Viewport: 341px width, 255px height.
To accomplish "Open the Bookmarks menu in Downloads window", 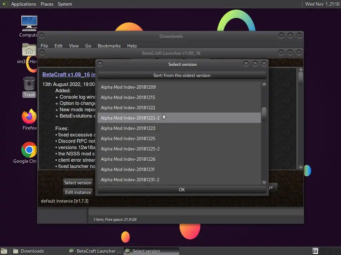I will point(109,46).
